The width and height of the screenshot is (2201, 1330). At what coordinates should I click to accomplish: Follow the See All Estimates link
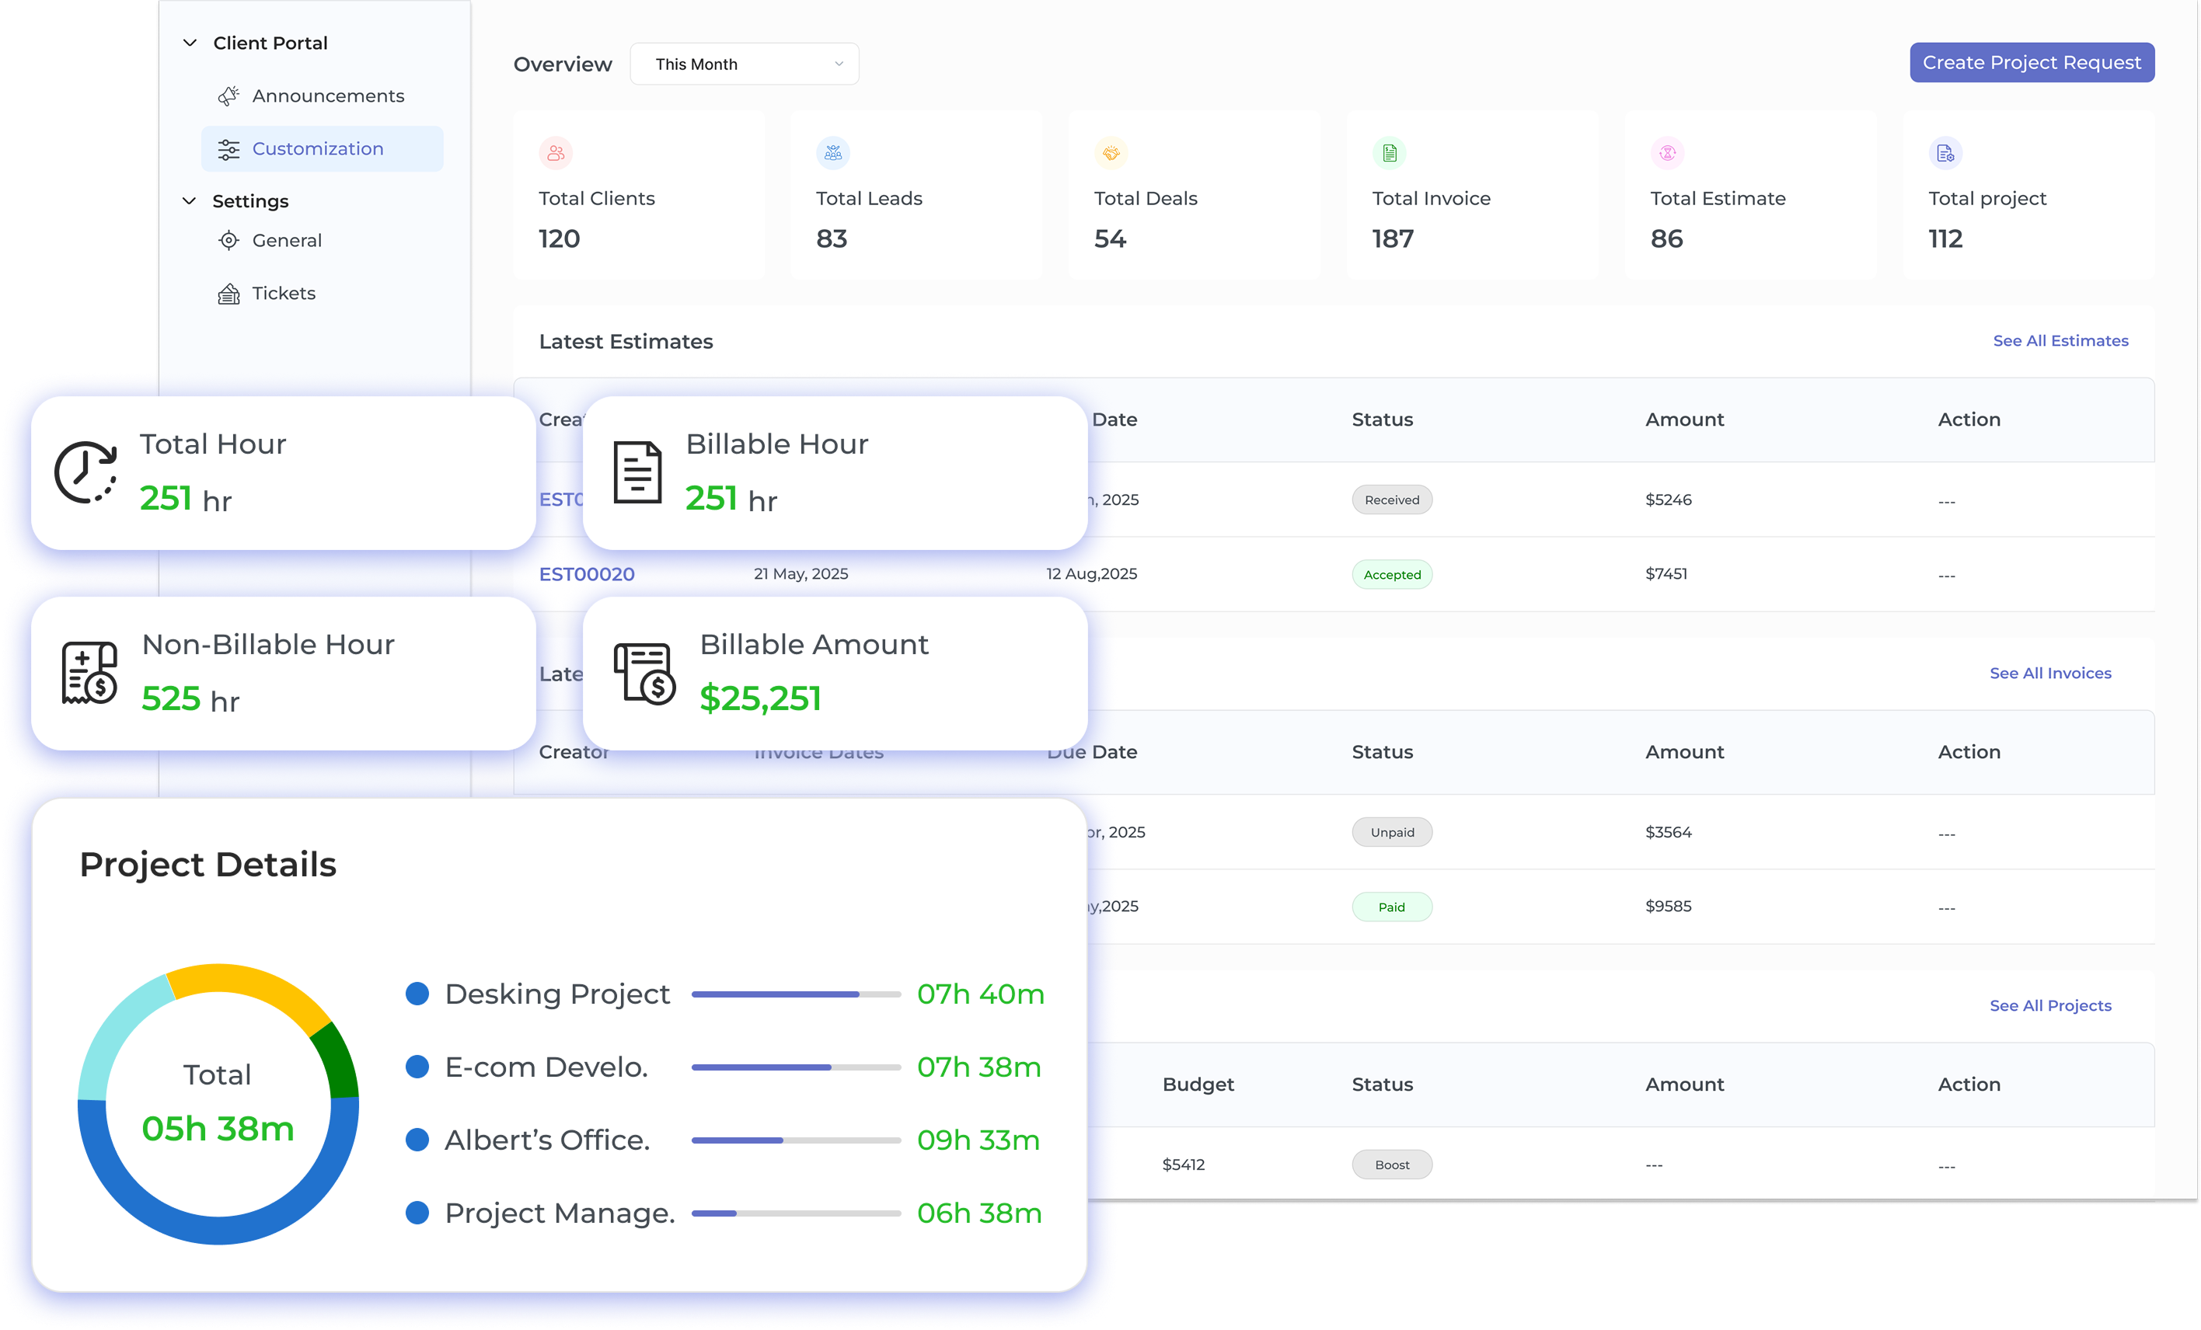(2060, 341)
